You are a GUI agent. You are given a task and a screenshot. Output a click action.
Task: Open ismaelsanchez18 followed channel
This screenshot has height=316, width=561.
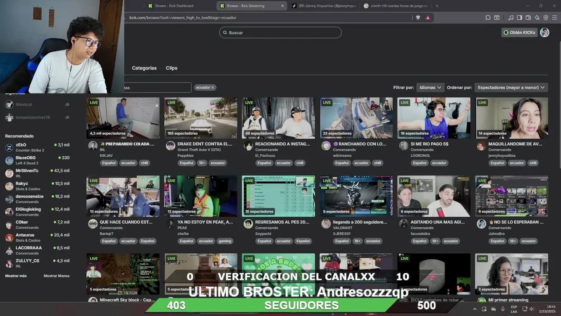pyautogui.click(x=37, y=117)
